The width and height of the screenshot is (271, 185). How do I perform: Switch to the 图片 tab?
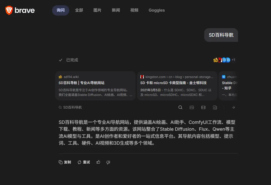97,10
